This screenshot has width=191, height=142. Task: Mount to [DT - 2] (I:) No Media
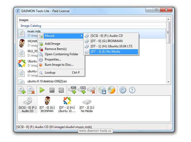111,52
